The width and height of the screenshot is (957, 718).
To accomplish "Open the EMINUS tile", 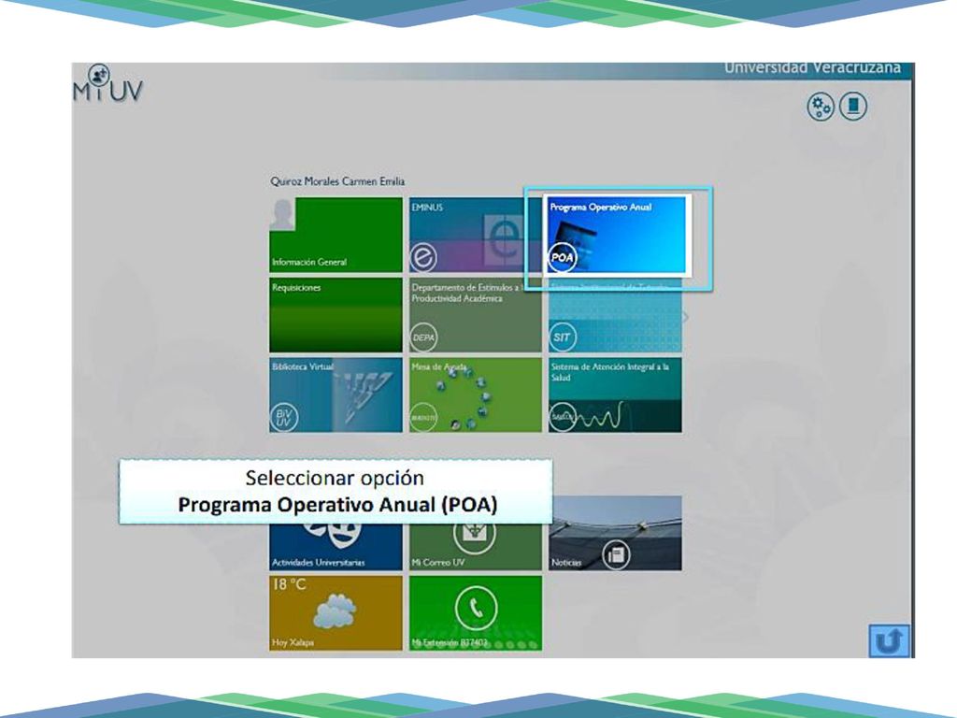I will pyautogui.click(x=476, y=235).
